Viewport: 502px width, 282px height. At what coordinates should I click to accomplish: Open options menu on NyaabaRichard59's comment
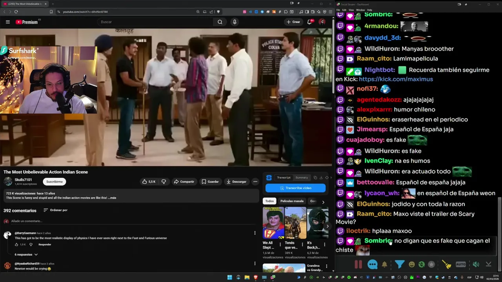point(255,264)
